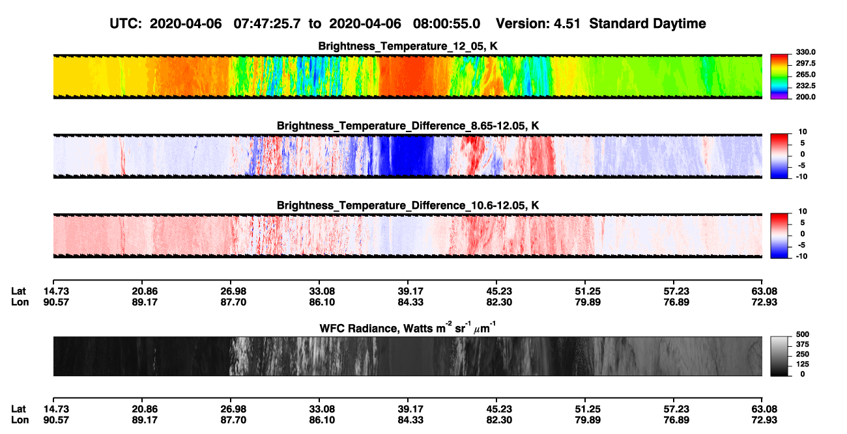
Task: Click latitude 63.08 on the bottom axis
Action: tap(762, 409)
